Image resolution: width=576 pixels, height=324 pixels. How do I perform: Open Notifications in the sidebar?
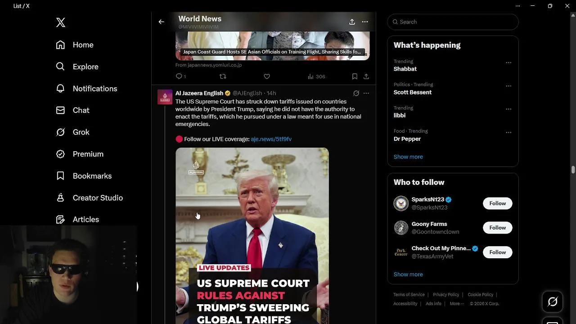tap(86, 89)
